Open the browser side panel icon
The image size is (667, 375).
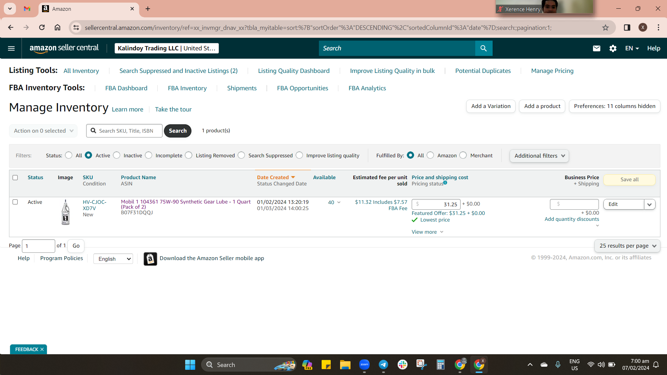627,27
